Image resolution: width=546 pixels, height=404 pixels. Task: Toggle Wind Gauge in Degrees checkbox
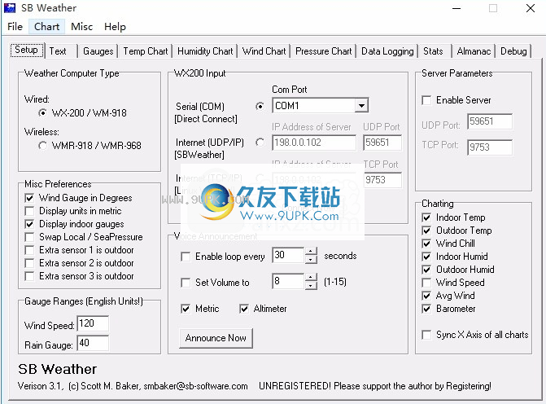(29, 198)
